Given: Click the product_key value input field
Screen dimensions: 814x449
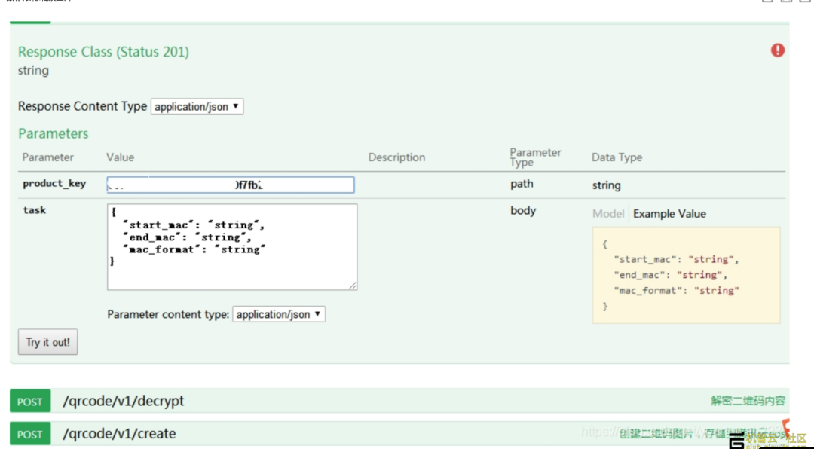Looking at the screenshot, I should point(231,185).
